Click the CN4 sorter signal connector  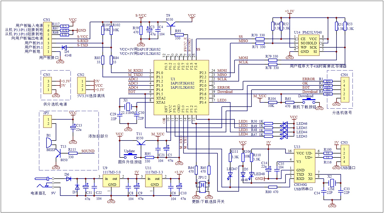pyautogui.click(x=344, y=89)
